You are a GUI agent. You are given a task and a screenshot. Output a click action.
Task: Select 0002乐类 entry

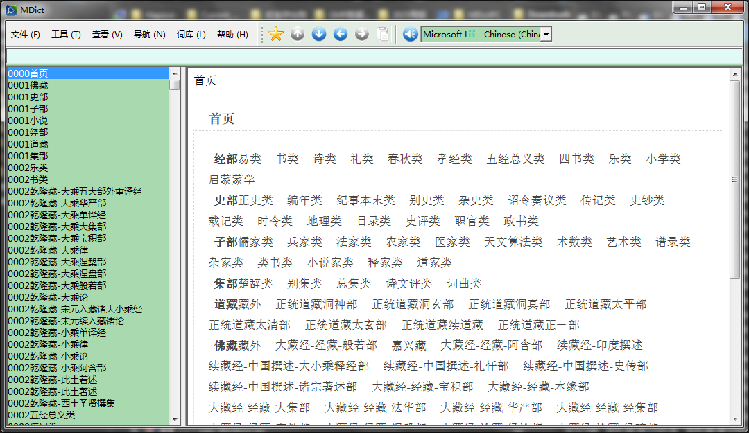click(x=87, y=168)
